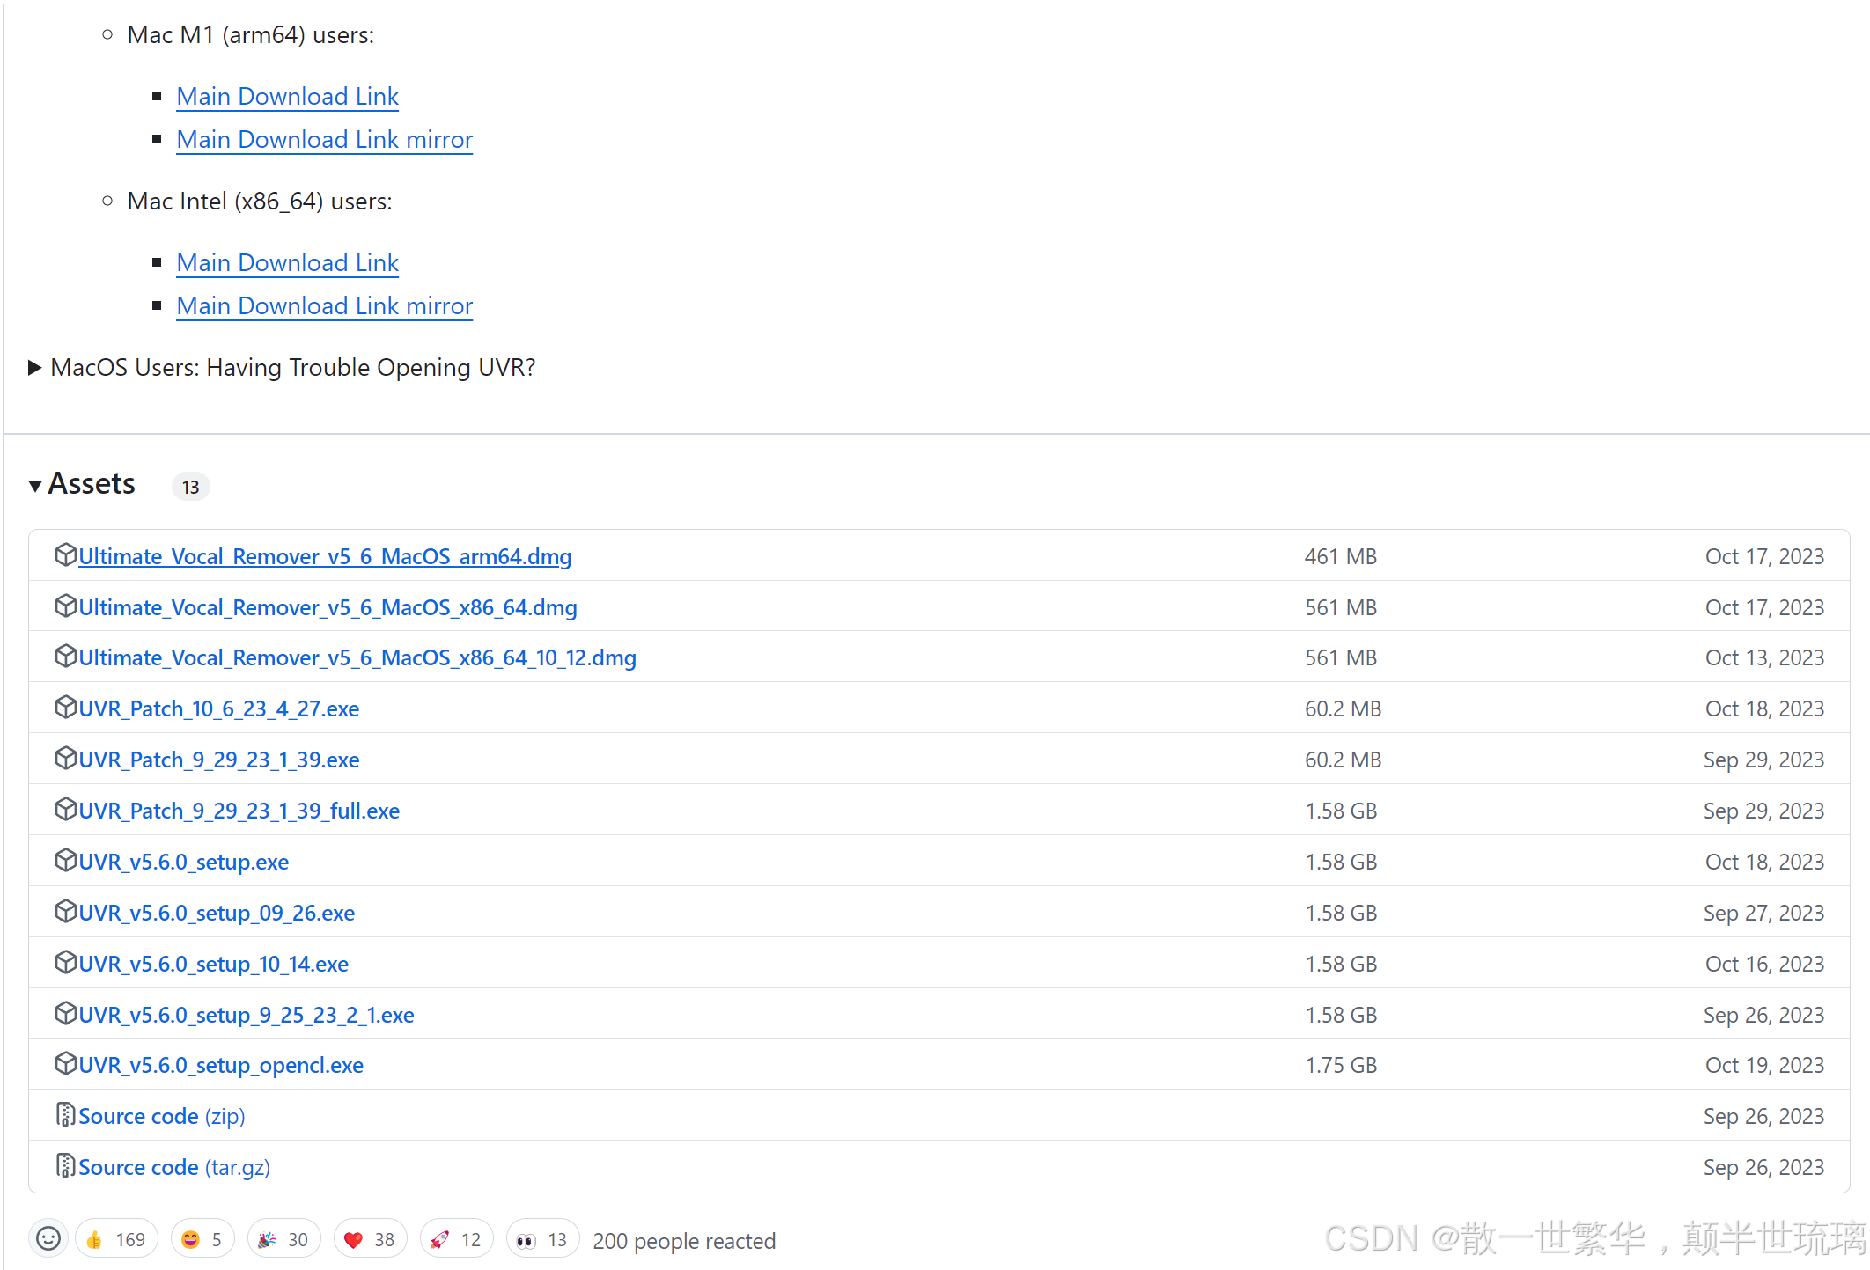Download UVR_v5.6.0_setup_9_25_23_2_1.exe

click(x=247, y=1015)
